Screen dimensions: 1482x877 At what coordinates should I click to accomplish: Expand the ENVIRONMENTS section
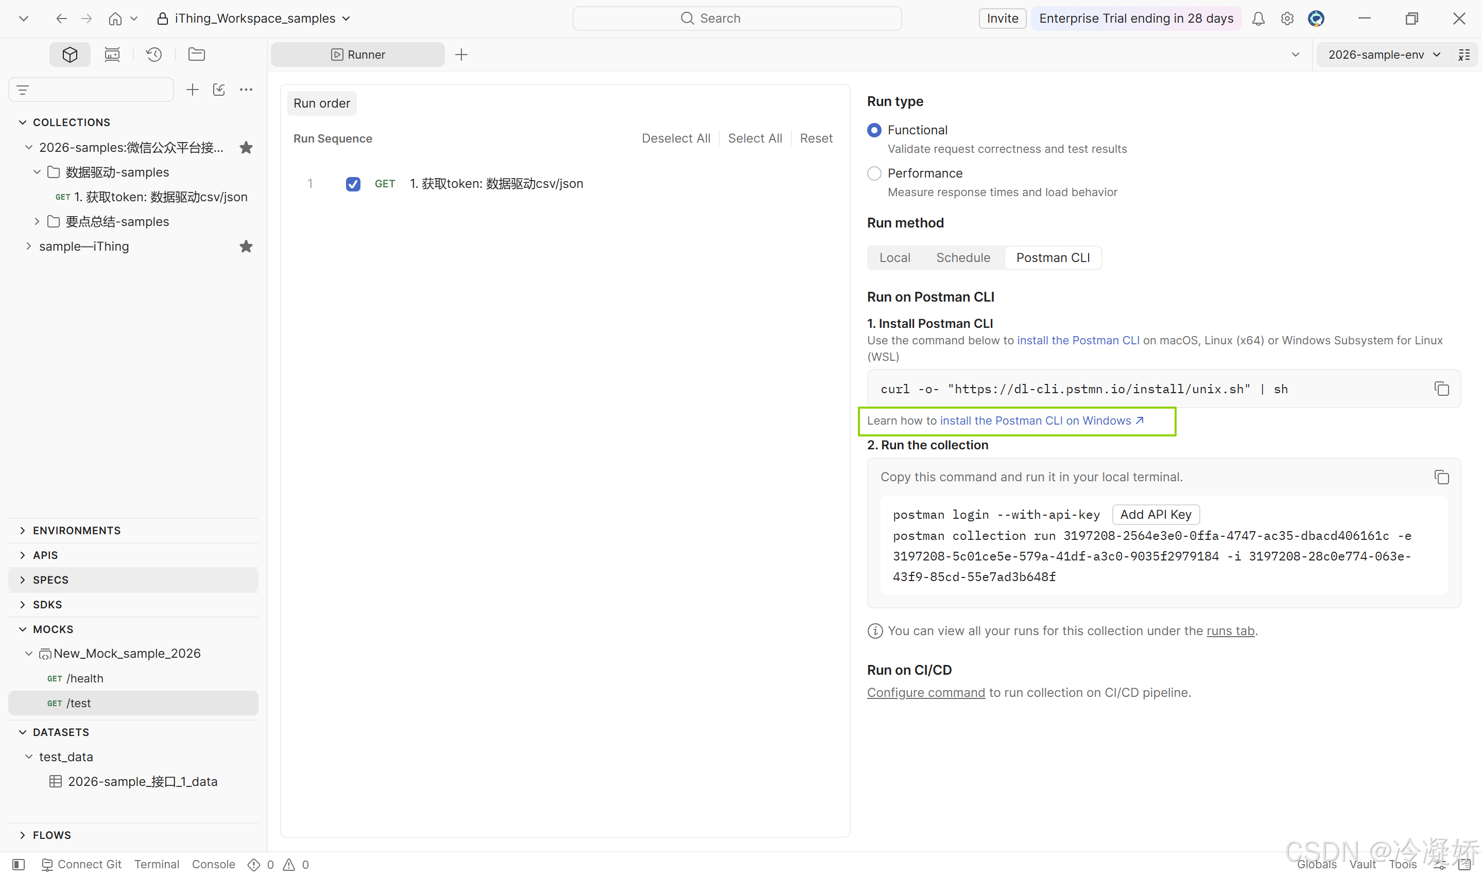click(x=23, y=530)
